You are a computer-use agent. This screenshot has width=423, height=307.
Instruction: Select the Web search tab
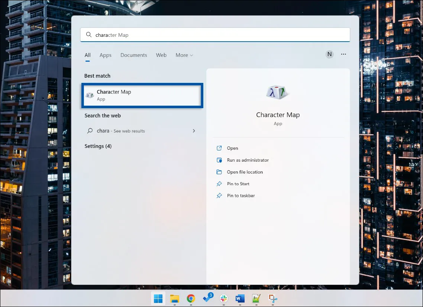click(161, 55)
